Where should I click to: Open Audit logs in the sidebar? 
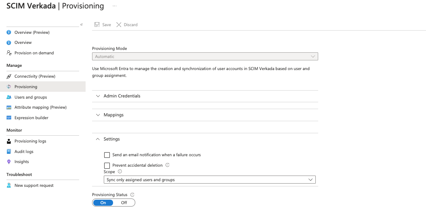[x=24, y=151]
